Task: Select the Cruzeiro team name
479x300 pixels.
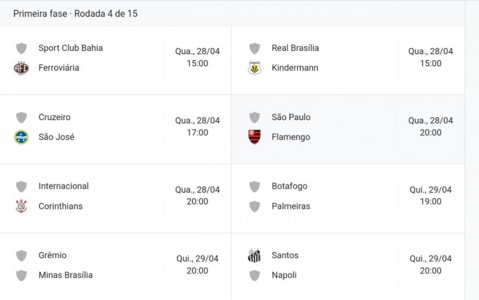Action: tap(54, 117)
